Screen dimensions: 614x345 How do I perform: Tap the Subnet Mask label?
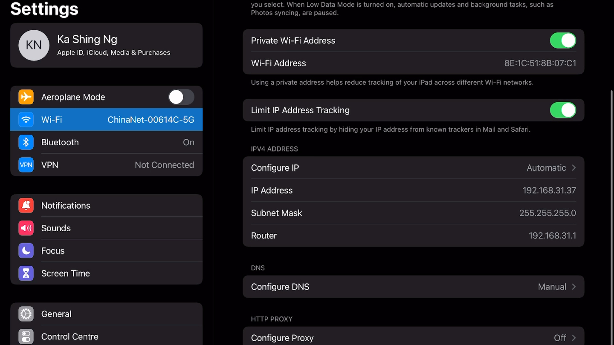tap(276, 213)
